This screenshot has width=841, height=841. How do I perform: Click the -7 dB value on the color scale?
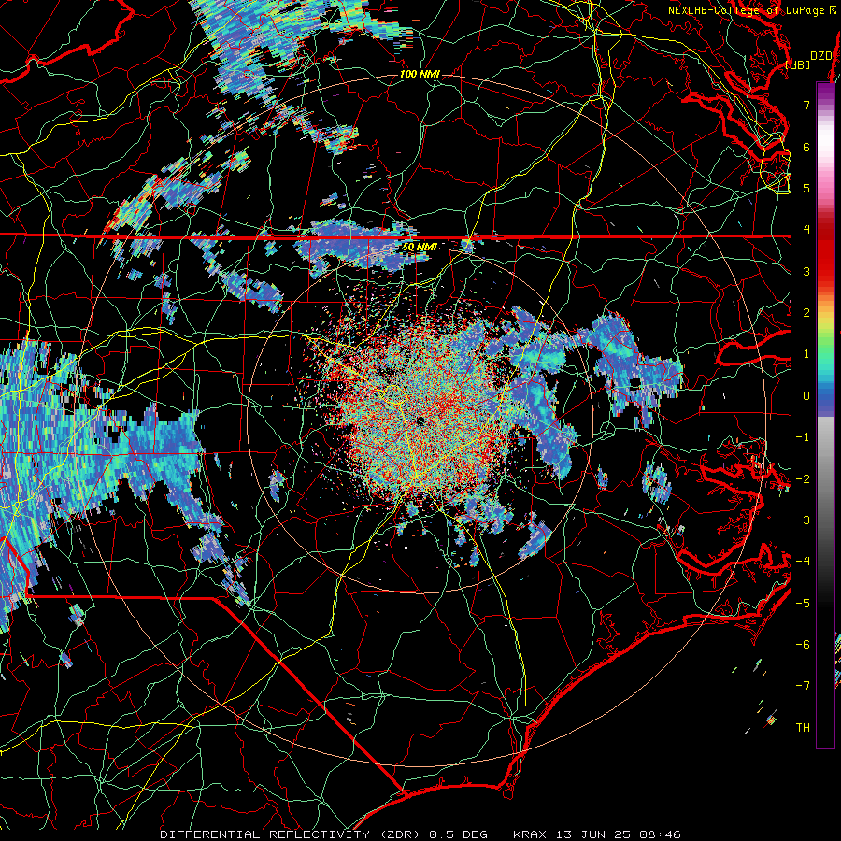pos(803,686)
